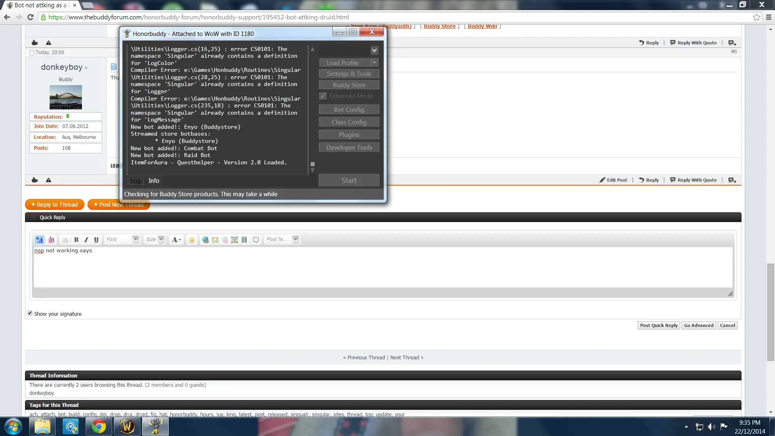Open the post icon next to donkeyboy's message

[114, 67]
